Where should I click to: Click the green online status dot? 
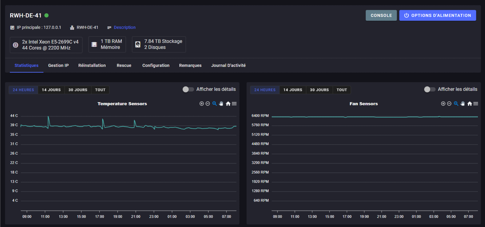tap(46, 15)
